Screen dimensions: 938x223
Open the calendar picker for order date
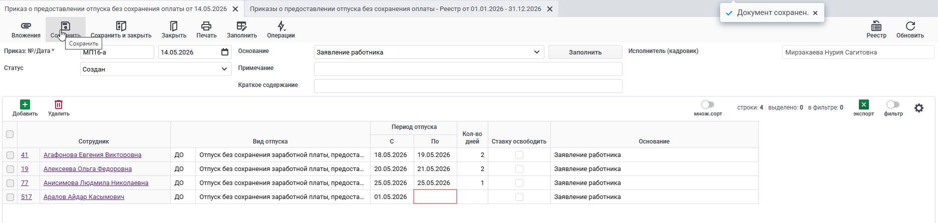coord(225,52)
